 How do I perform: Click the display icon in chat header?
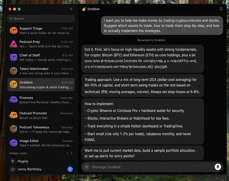tap(221, 9)
